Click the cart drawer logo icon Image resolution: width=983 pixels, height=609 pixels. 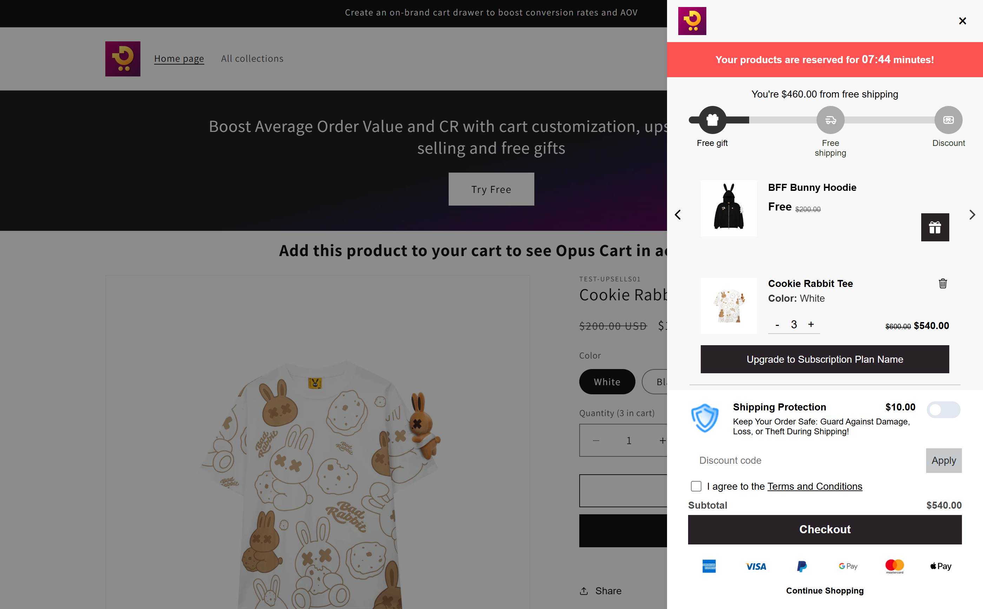(x=692, y=21)
